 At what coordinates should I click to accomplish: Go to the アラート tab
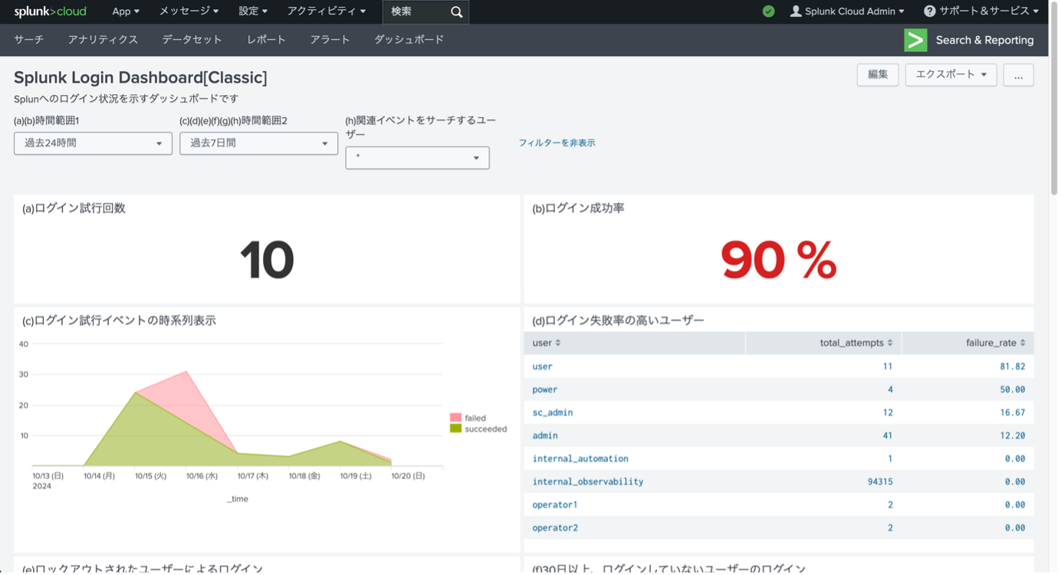click(330, 40)
